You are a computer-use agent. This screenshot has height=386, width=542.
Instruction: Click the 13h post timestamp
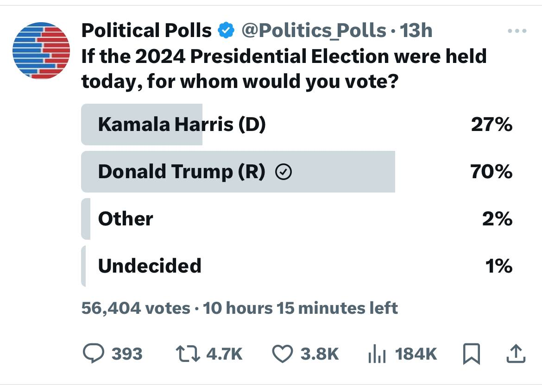pos(416,31)
